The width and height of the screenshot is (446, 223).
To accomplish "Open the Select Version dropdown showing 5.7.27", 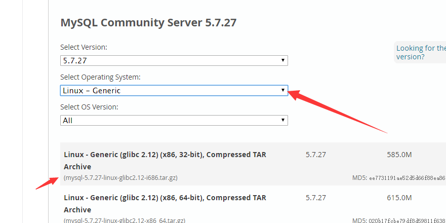I will pos(174,61).
